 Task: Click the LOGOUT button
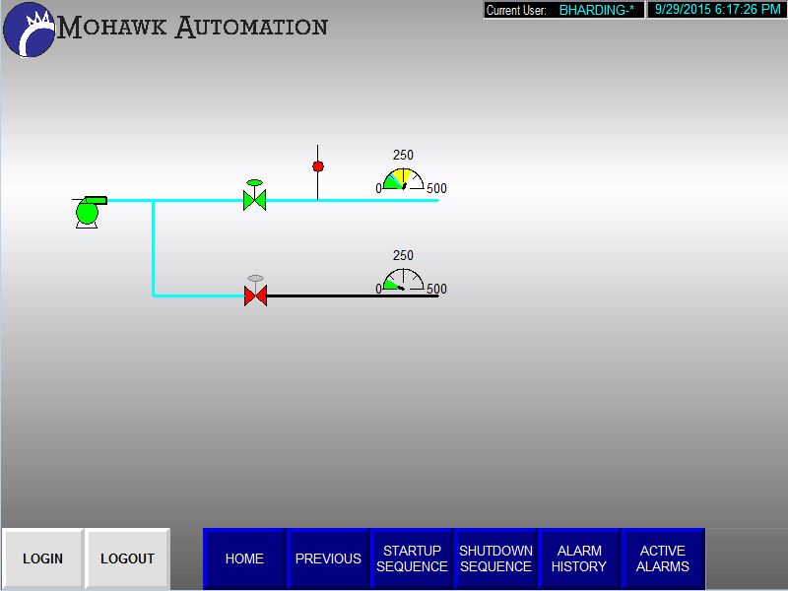click(128, 558)
